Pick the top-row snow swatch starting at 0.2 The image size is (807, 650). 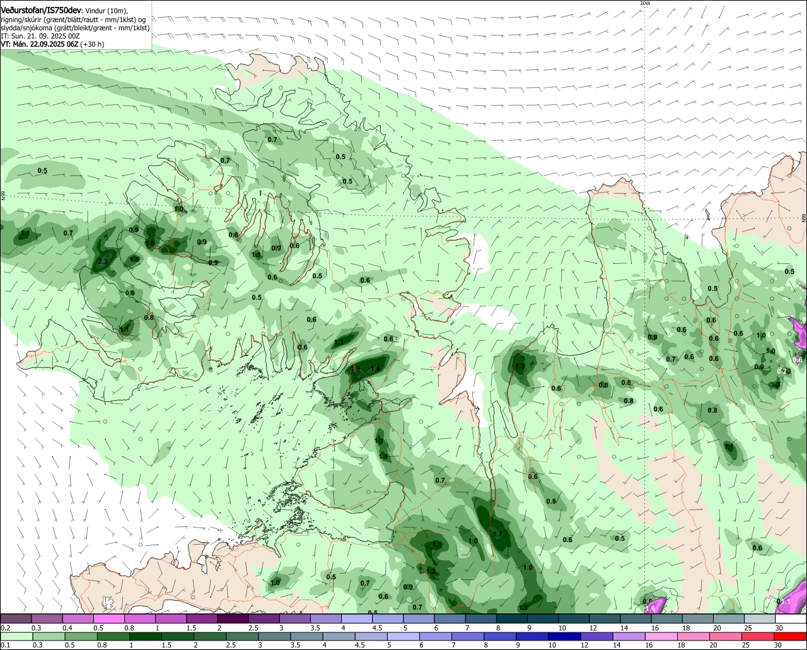coord(16,618)
